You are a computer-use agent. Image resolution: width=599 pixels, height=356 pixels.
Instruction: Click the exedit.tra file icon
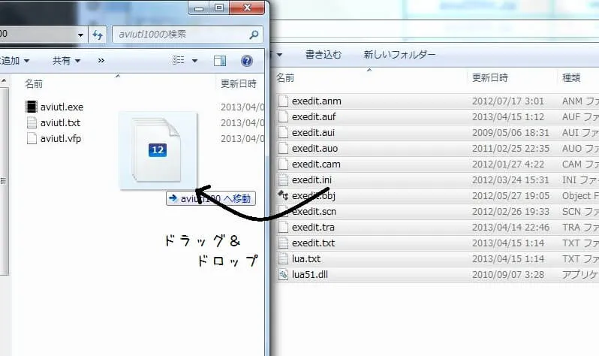click(283, 227)
